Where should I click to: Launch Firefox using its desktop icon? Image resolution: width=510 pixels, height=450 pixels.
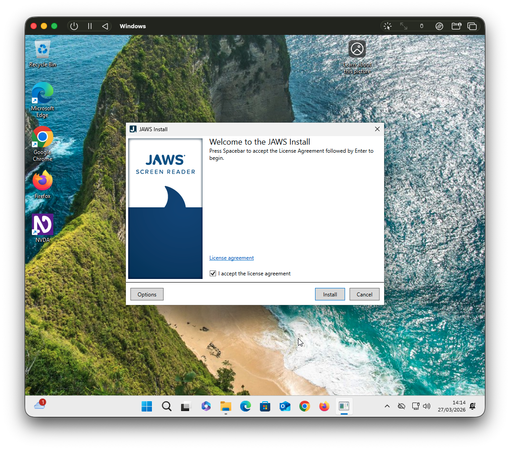pos(42,181)
